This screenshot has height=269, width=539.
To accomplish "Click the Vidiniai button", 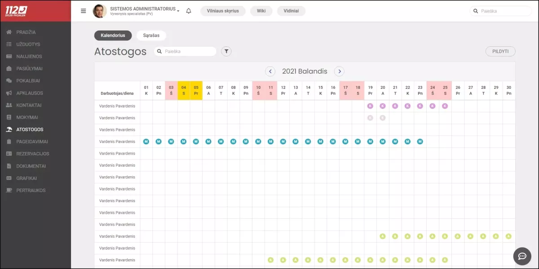I will tap(291, 11).
